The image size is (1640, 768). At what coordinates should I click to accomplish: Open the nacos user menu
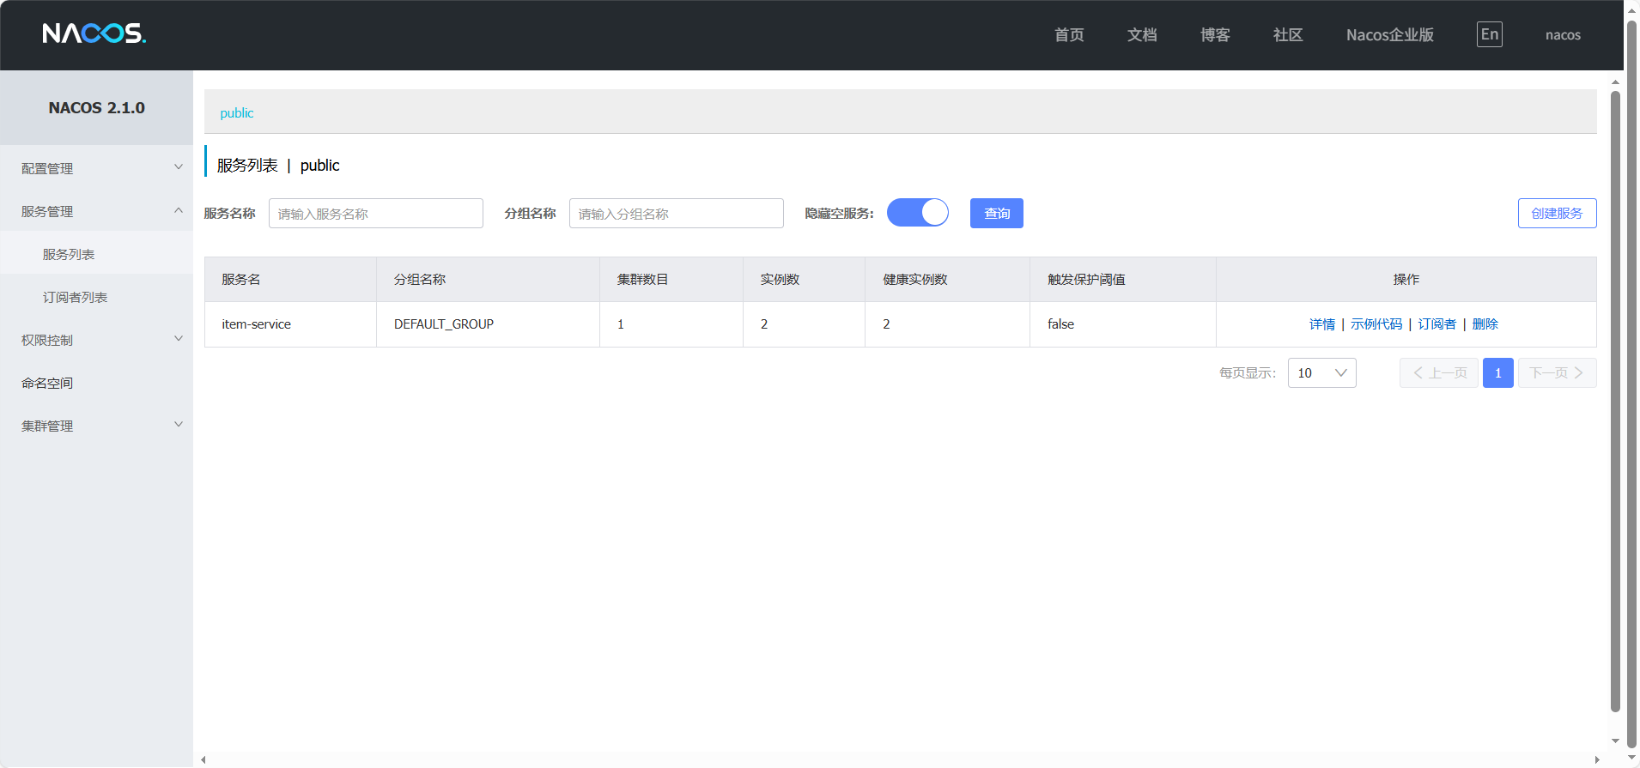(1563, 35)
